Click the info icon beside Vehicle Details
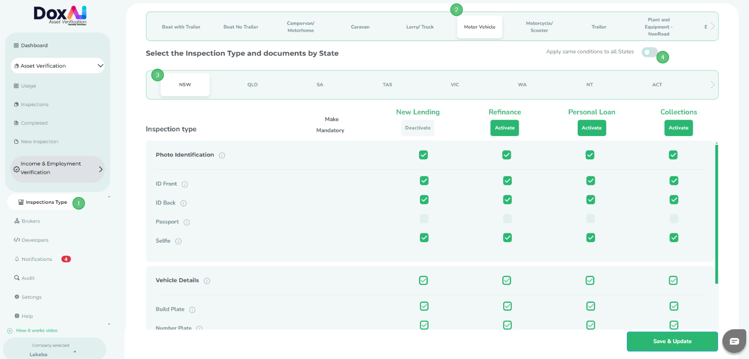This screenshot has height=359, width=749. [207, 281]
